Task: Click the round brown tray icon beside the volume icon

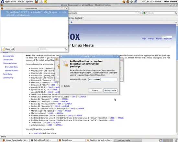Action: pyautogui.click(x=128, y=2)
